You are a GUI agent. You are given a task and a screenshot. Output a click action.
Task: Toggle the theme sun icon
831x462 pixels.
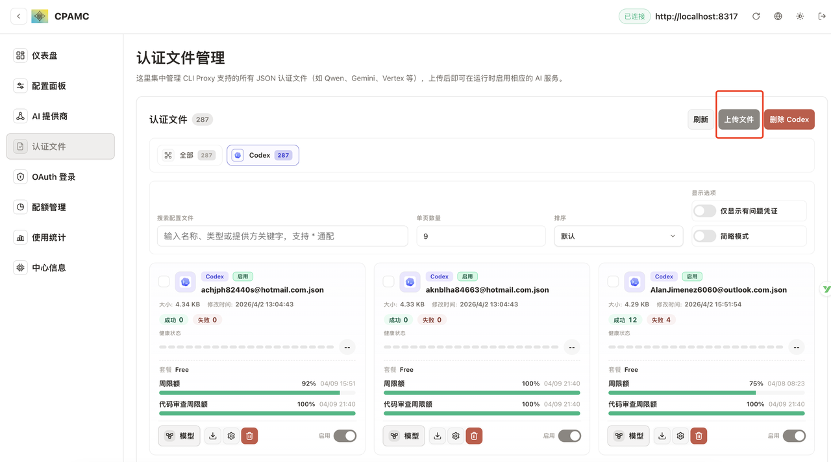click(800, 16)
